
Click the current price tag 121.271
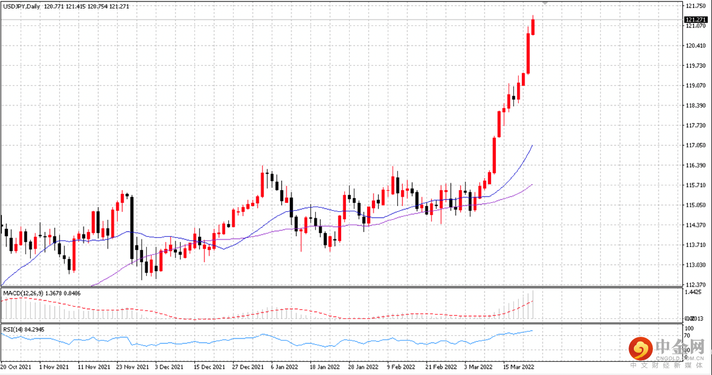pyautogui.click(x=696, y=20)
